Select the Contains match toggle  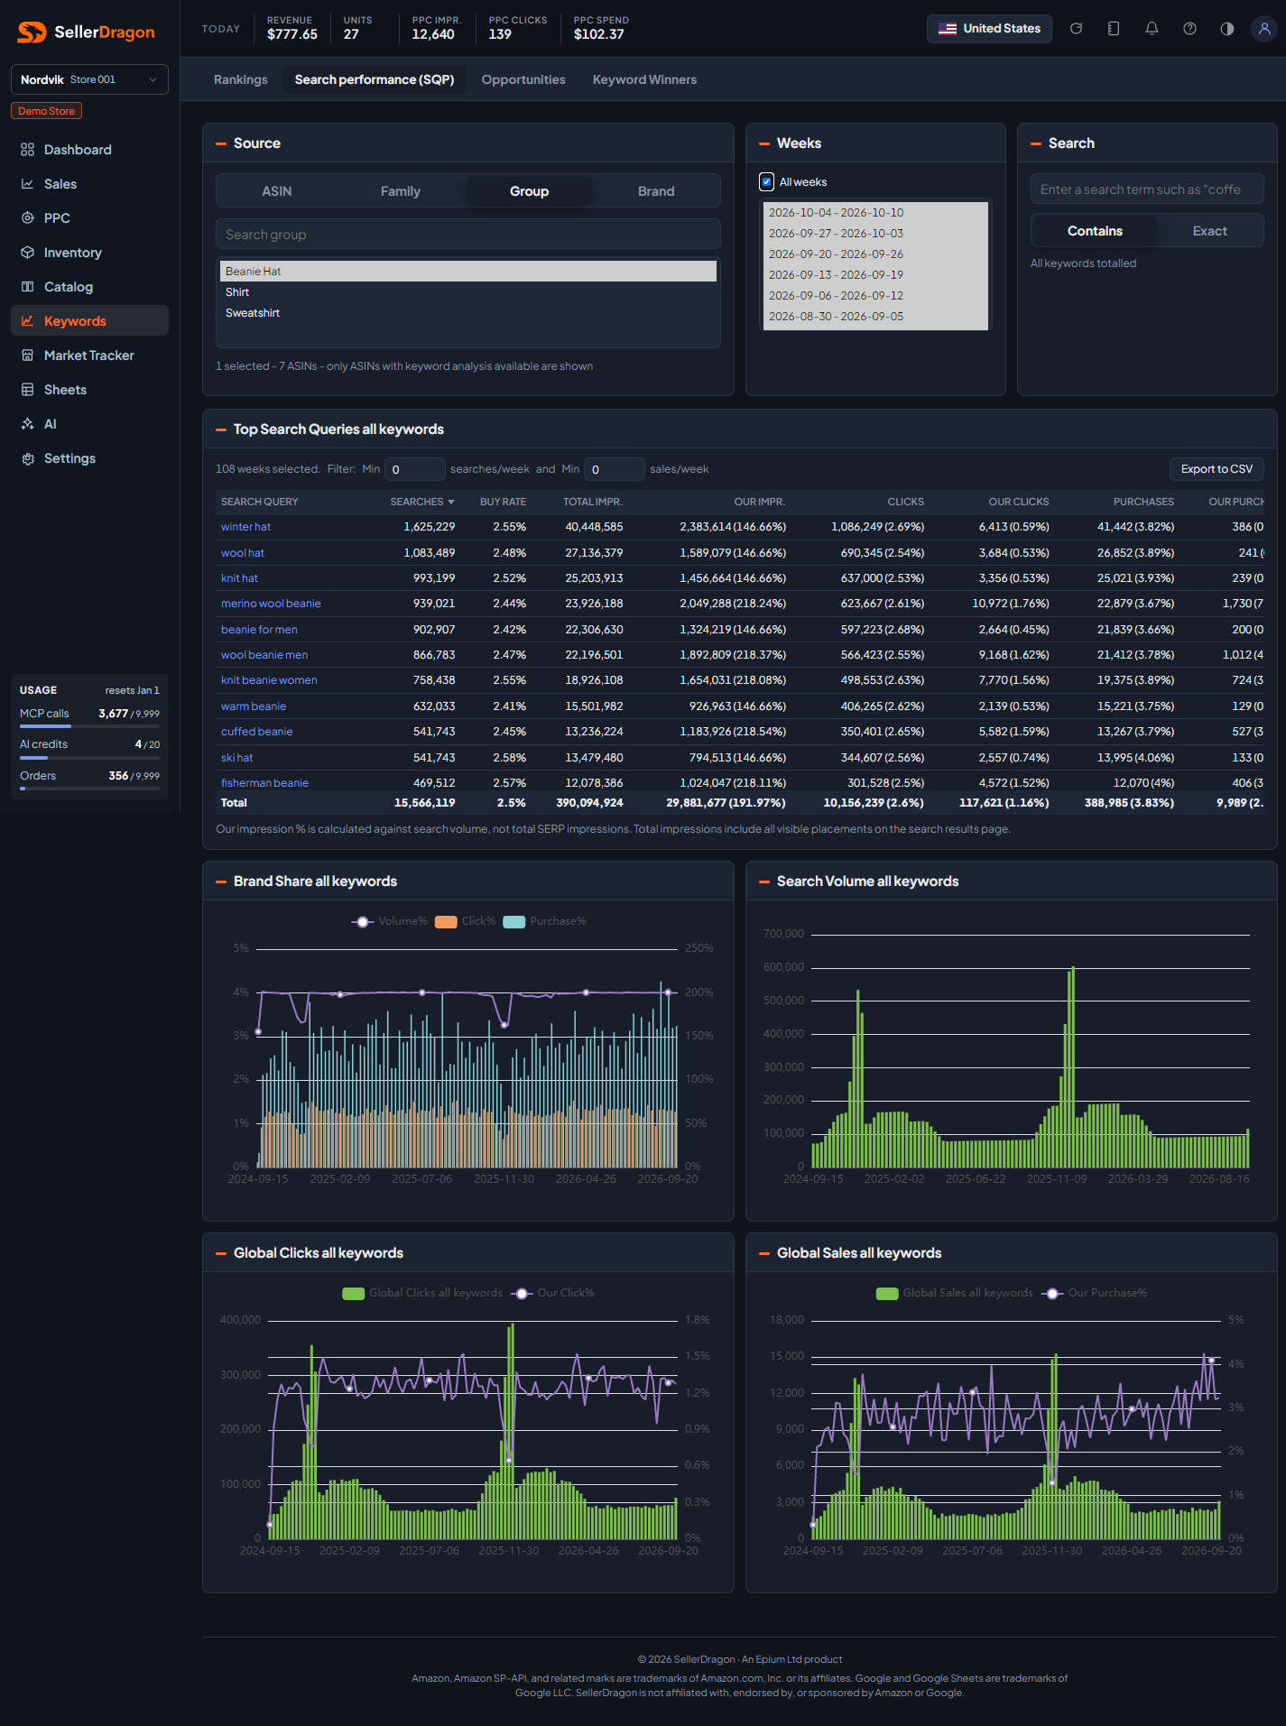1095,231
